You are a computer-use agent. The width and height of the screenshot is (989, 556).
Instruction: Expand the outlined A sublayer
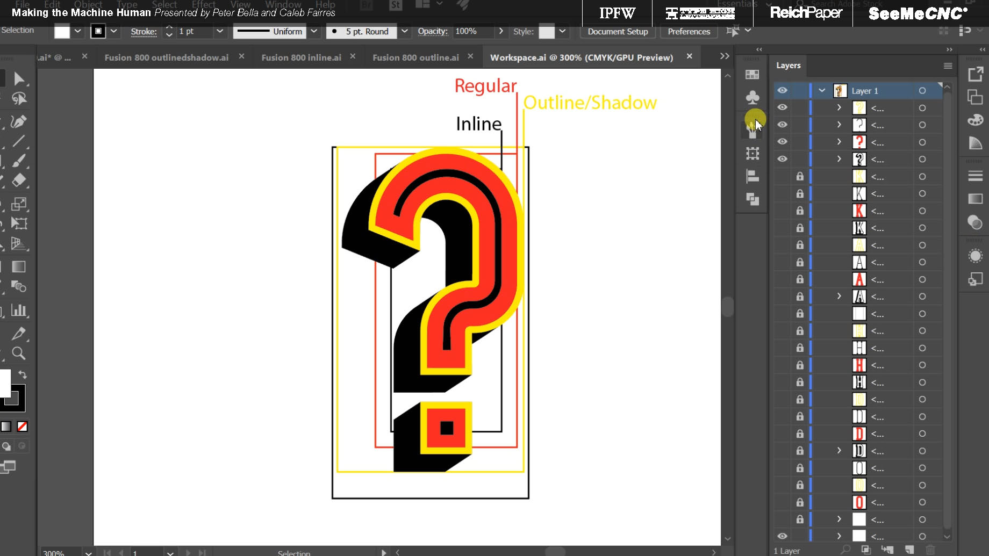(839, 297)
